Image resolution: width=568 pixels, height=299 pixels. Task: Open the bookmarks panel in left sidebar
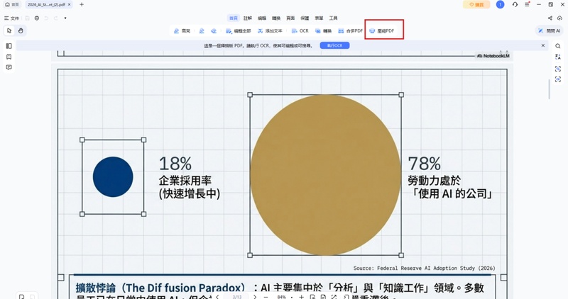9,57
